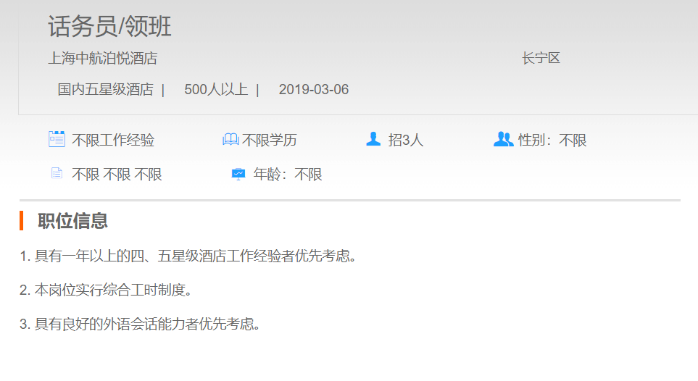Click the open book education icon
The width and height of the screenshot is (698, 381).
(x=230, y=139)
